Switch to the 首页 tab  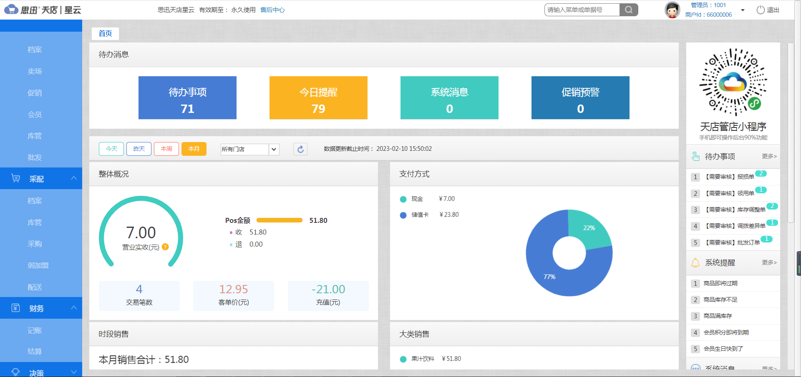click(x=105, y=33)
